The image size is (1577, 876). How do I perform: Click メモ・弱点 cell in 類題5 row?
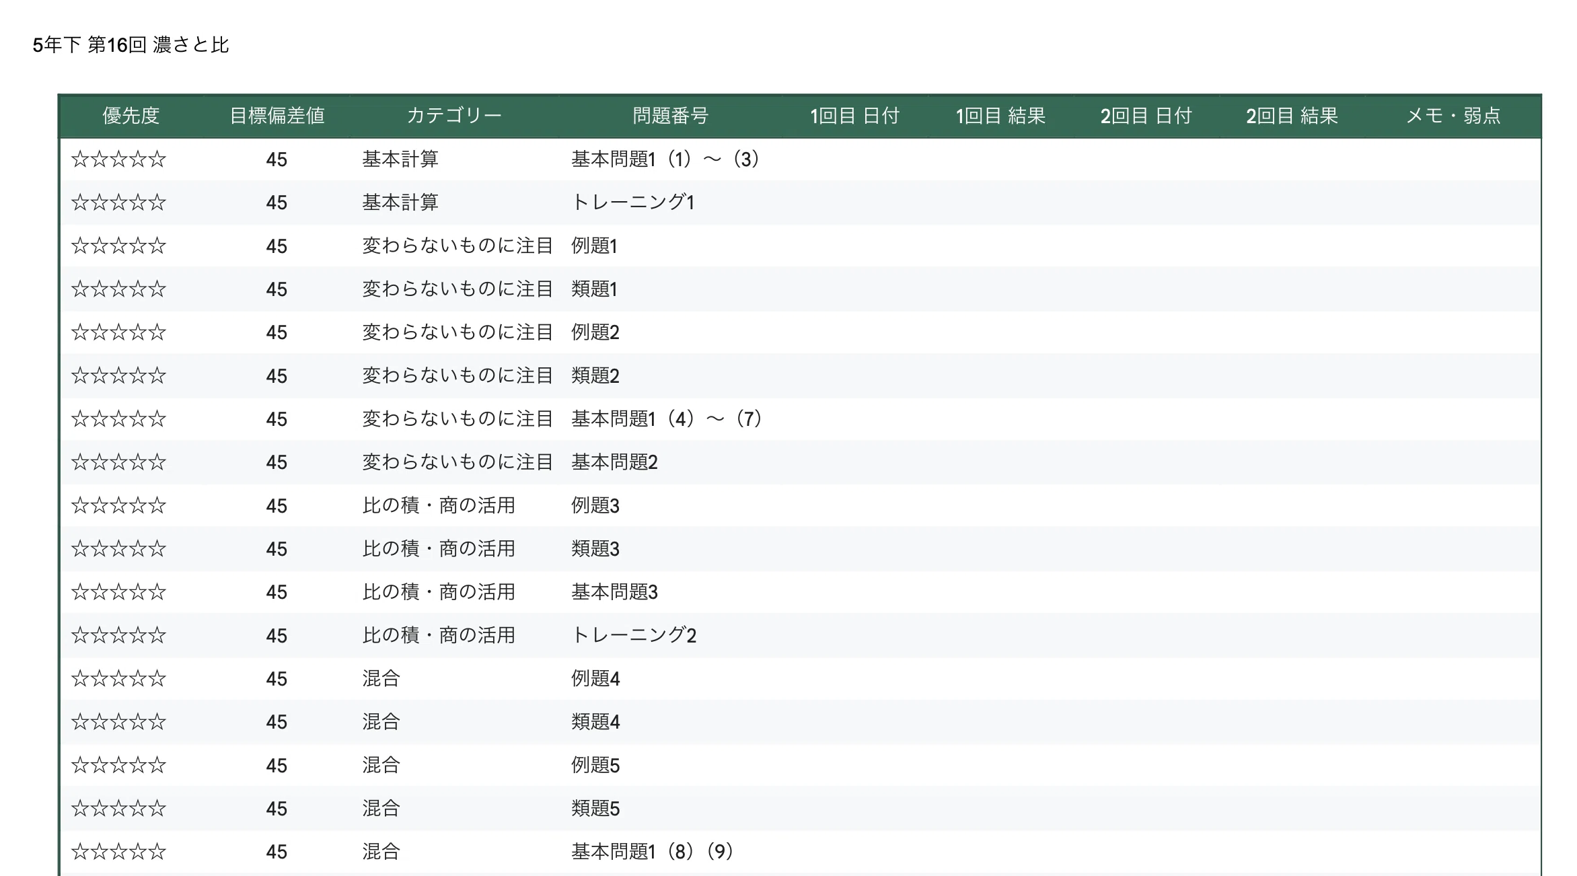point(1453,809)
